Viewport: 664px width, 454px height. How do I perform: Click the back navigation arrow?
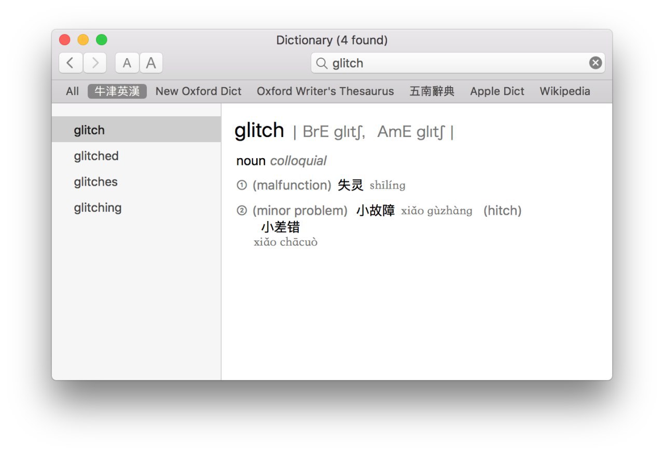[x=71, y=63]
